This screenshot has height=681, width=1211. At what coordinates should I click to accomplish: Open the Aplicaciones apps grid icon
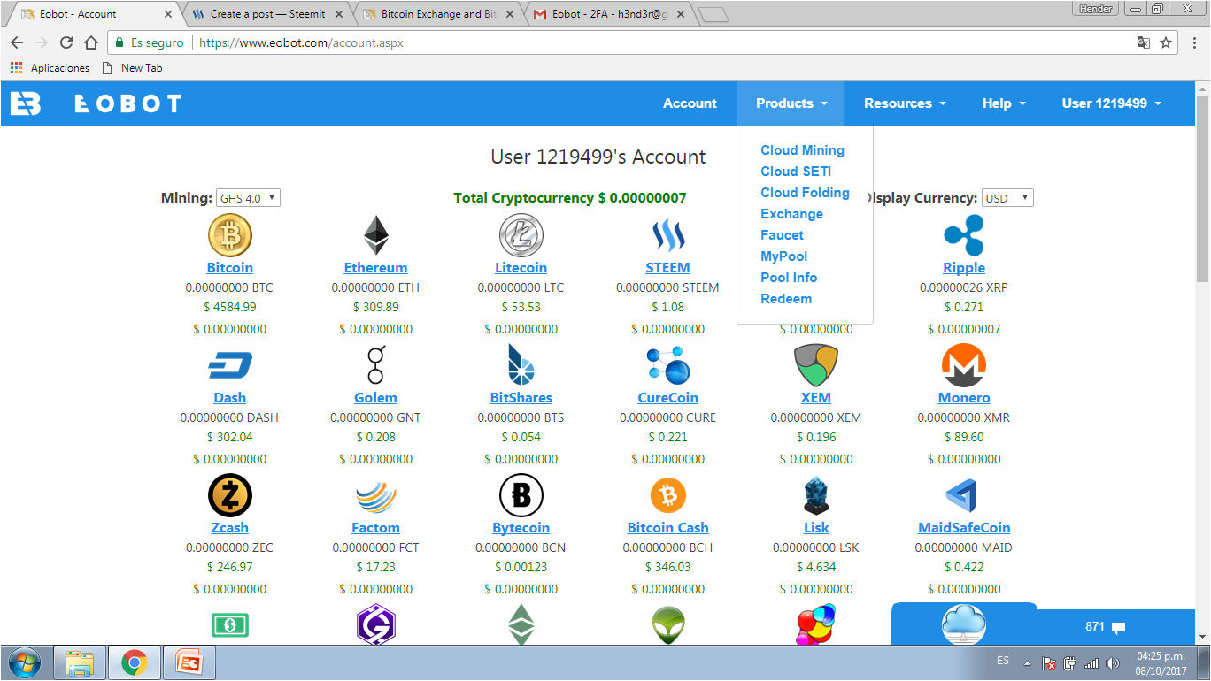16,68
